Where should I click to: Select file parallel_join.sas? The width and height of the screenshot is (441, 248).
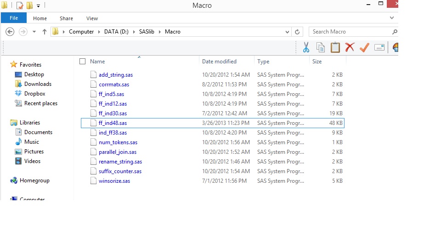118,152
